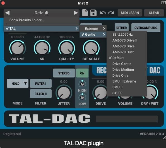Select the EMU II preset
The image size is (166, 148).
(x=127, y=87)
